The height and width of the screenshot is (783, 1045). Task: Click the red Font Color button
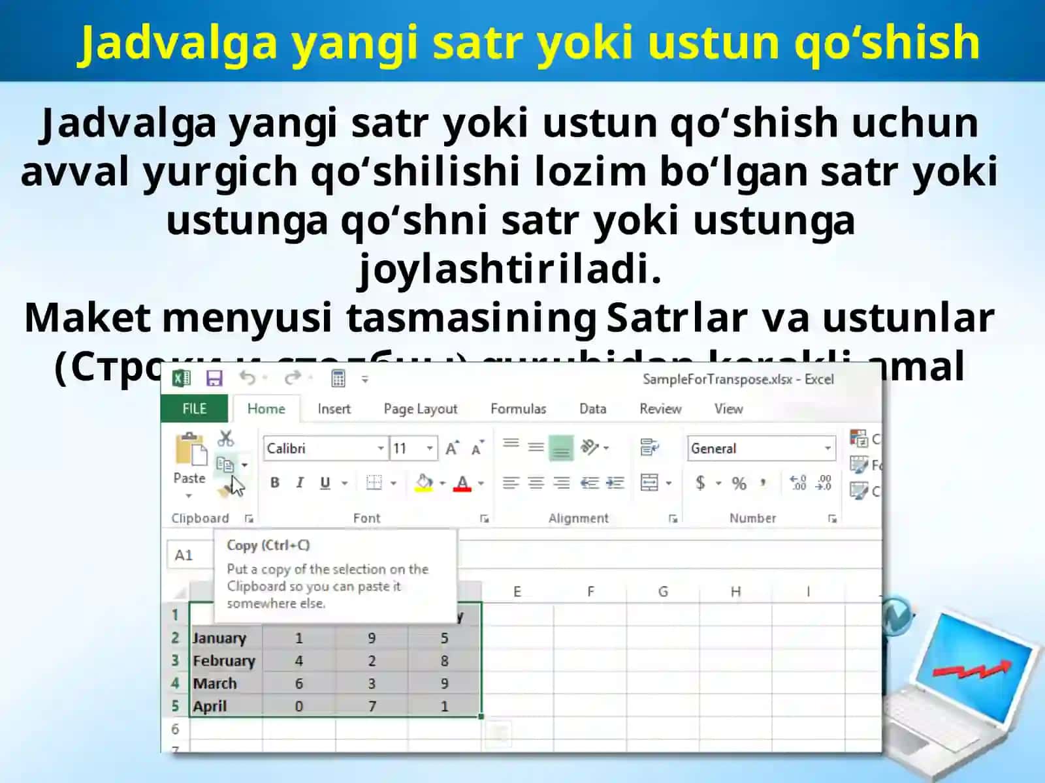point(462,483)
